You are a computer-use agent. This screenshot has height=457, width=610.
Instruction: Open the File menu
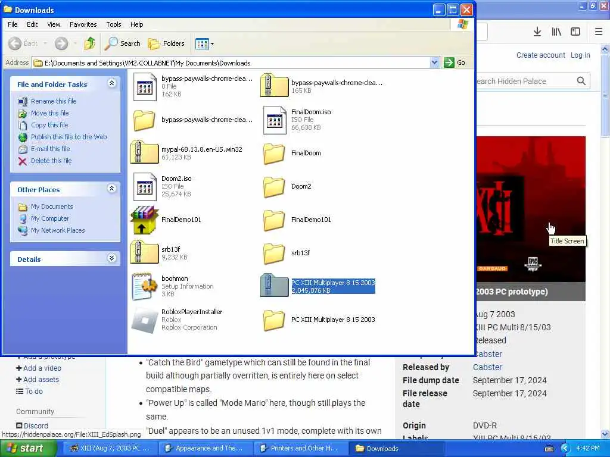(13, 24)
